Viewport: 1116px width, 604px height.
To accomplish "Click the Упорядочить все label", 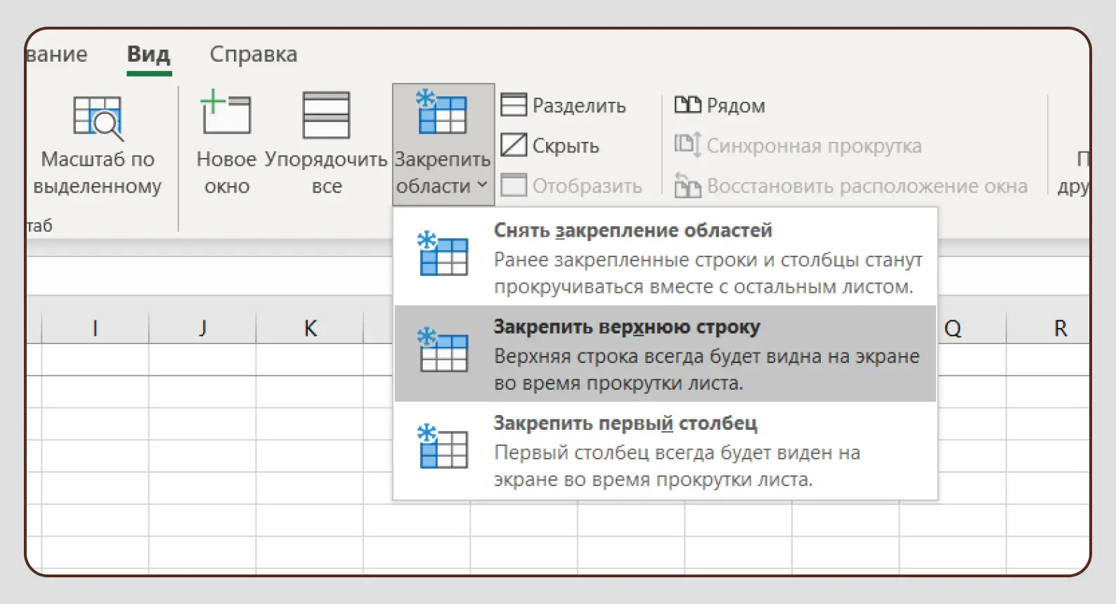I will (x=326, y=173).
